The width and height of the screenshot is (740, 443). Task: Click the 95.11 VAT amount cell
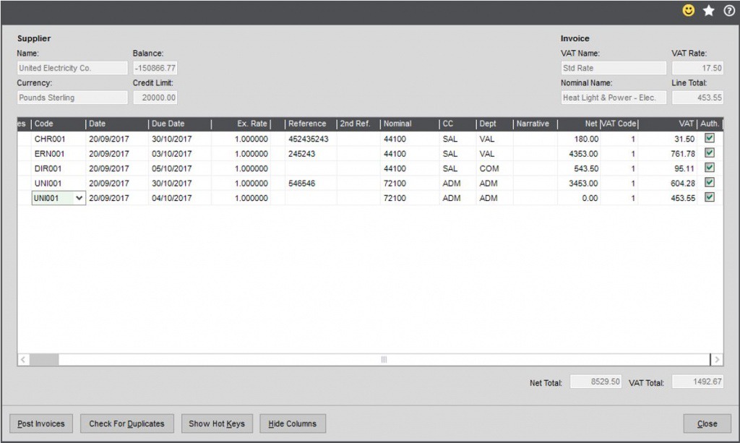(668, 168)
